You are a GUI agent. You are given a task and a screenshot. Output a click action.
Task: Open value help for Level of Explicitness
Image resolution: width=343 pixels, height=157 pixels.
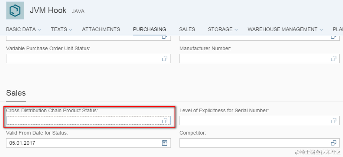tap(333, 121)
